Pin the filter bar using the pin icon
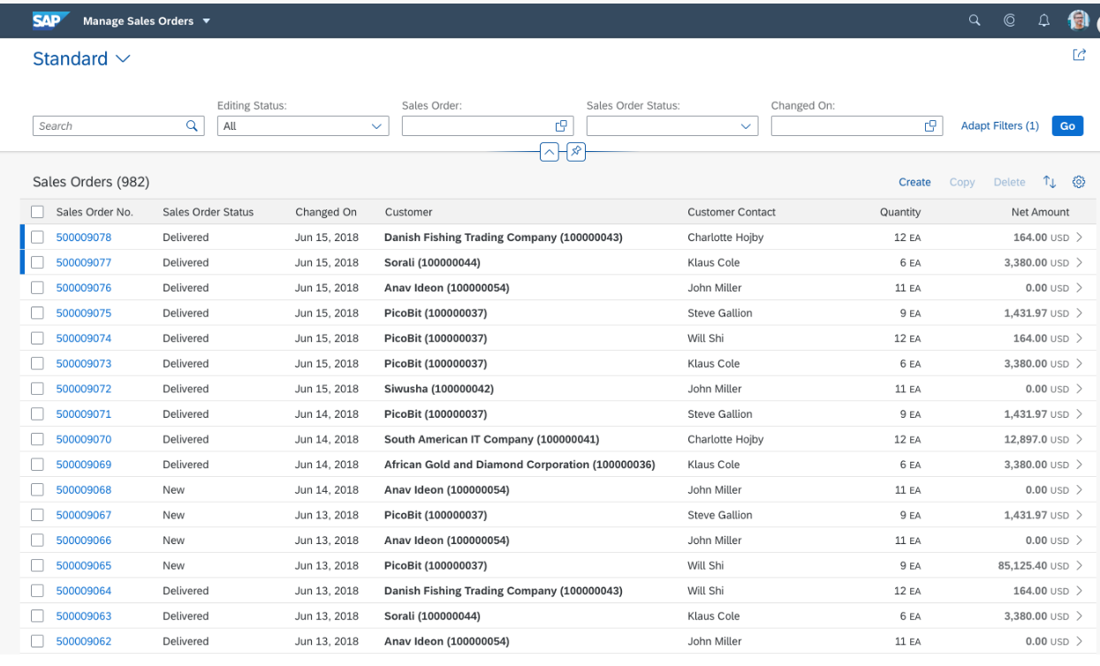The width and height of the screenshot is (1100, 666). [x=576, y=151]
